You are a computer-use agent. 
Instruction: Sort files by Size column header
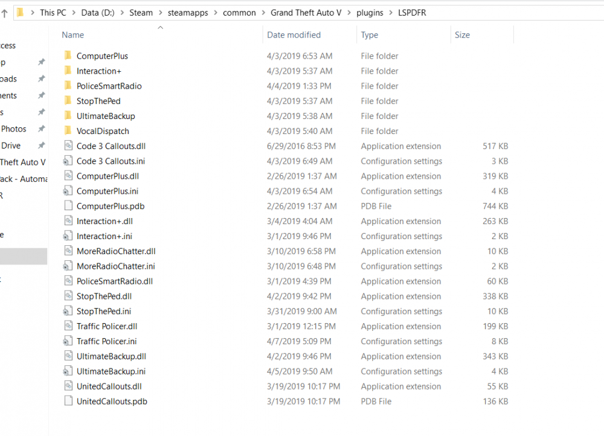[462, 35]
